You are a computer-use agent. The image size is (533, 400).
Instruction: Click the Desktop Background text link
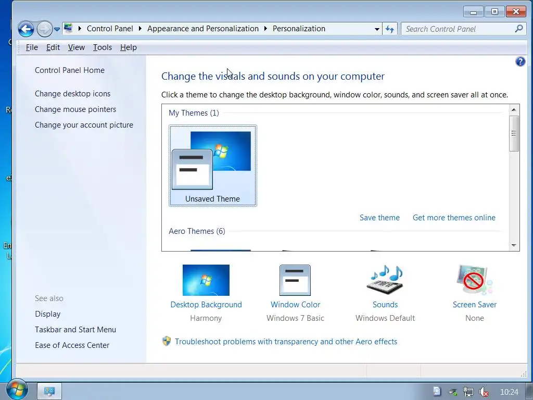pyautogui.click(x=206, y=304)
